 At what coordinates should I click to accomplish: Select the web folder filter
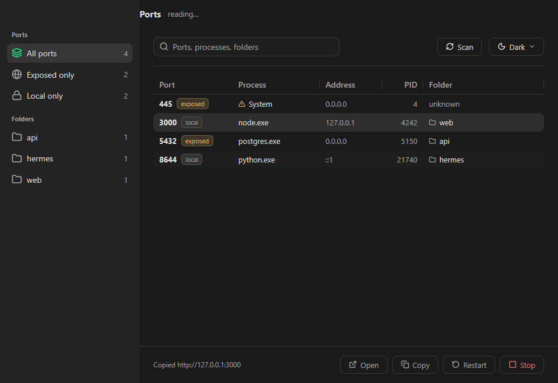click(x=70, y=180)
